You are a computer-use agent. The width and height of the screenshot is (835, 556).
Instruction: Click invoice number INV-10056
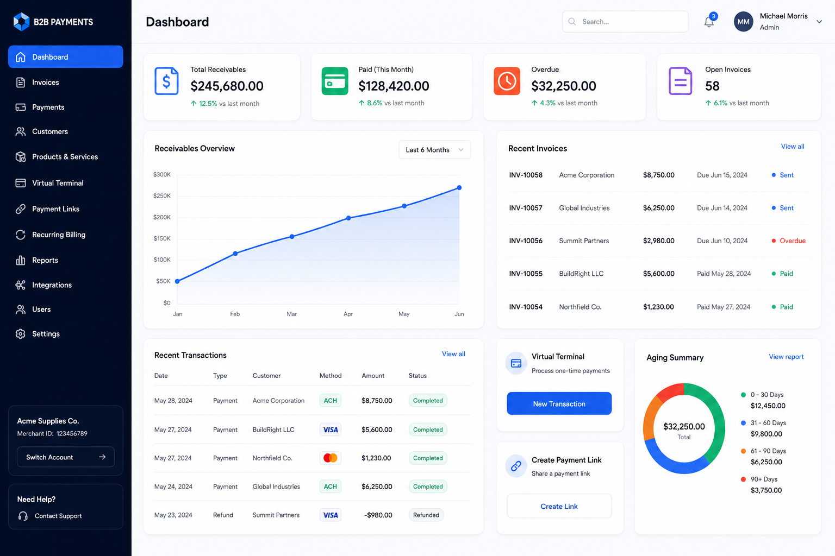click(526, 241)
